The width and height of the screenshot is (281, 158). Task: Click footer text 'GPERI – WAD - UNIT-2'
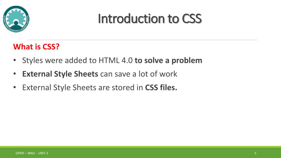32,153
